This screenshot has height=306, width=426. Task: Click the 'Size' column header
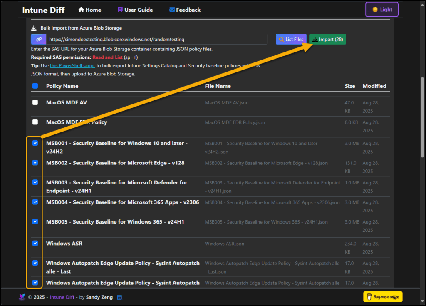pos(350,86)
